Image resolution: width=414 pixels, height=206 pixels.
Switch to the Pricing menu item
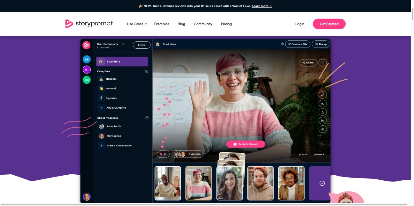click(x=226, y=24)
